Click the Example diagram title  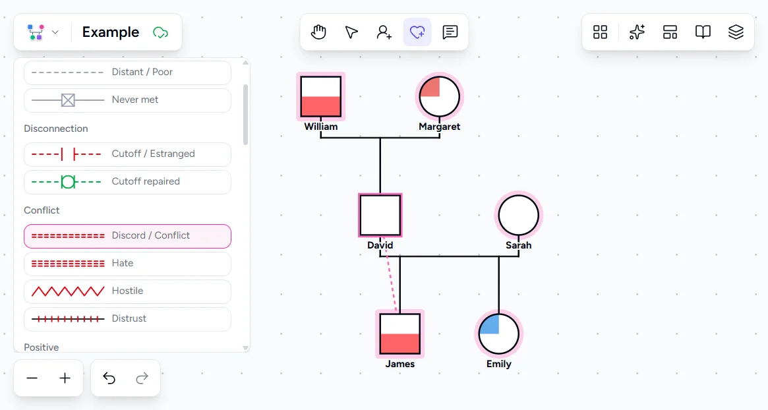(111, 32)
